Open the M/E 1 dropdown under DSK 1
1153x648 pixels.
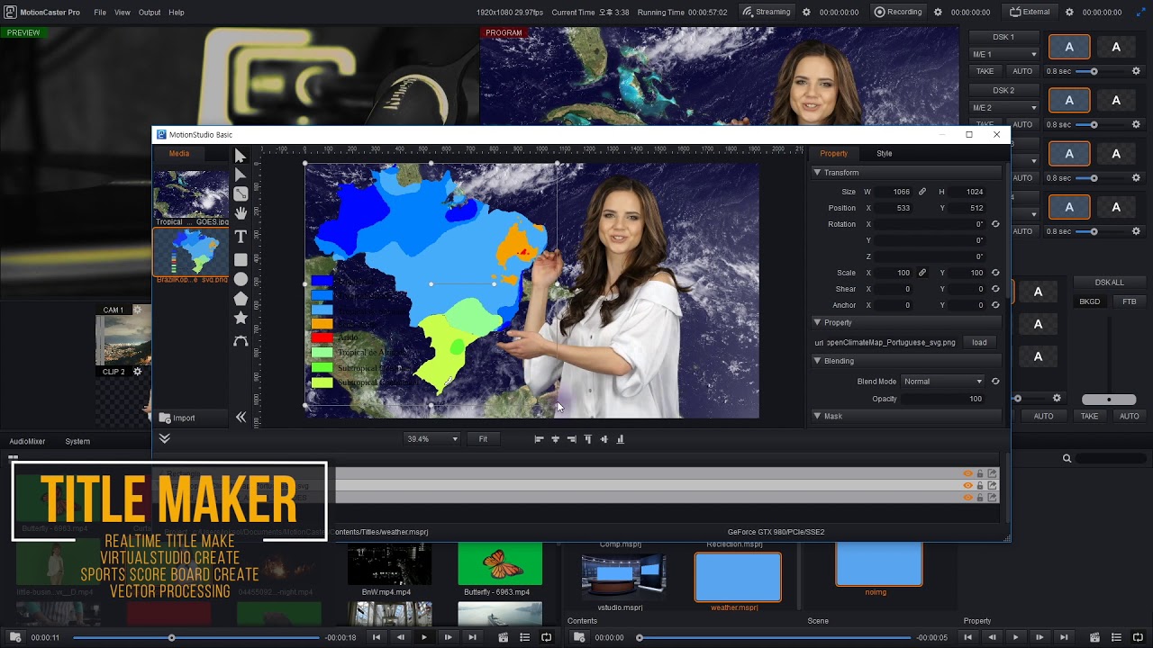pos(1003,54)
